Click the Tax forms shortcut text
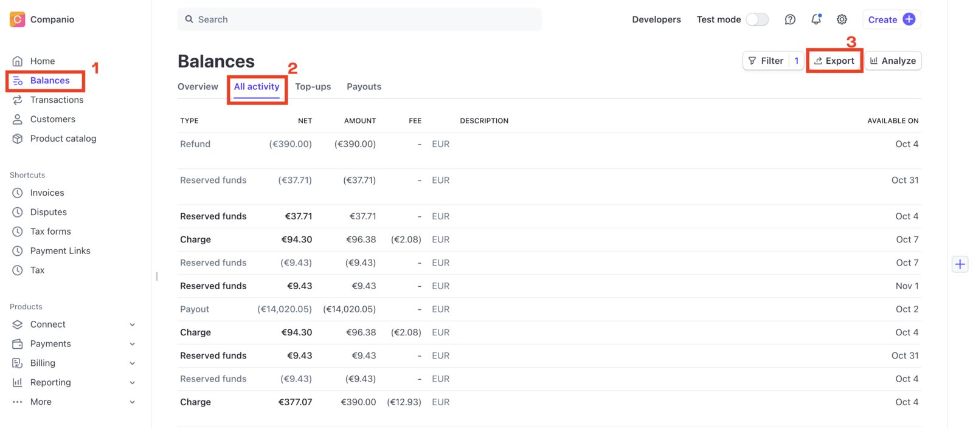 50,232
